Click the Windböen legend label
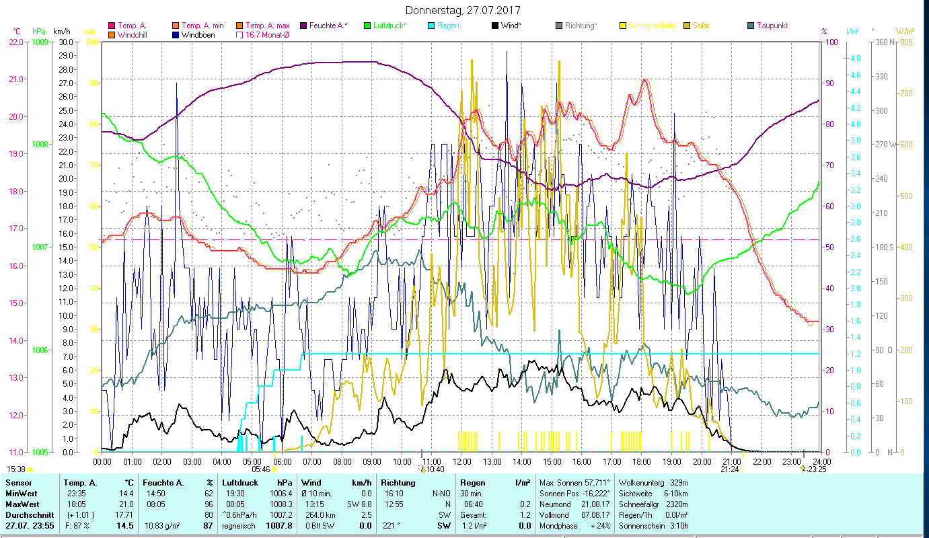 click(198, 34)
